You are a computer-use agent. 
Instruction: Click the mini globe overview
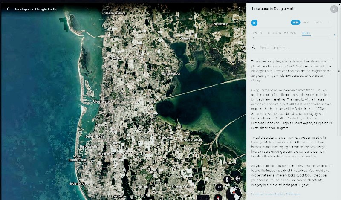click(234, 194)
